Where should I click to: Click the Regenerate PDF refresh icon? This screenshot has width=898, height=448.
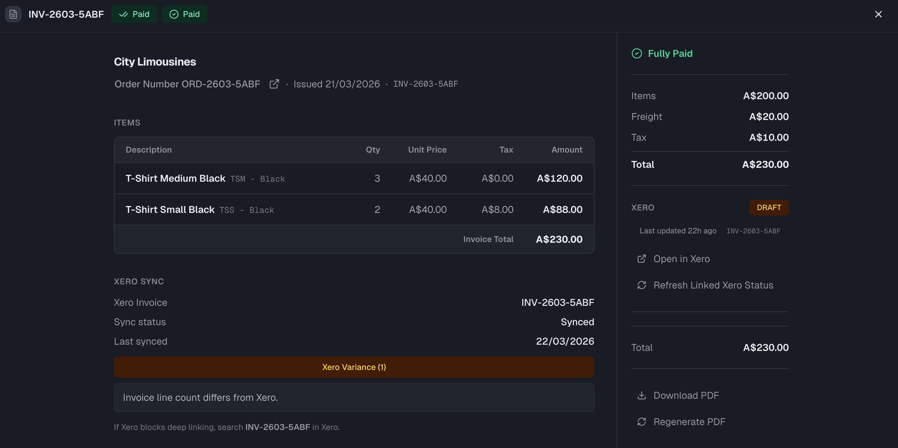[x=641, y=422]
